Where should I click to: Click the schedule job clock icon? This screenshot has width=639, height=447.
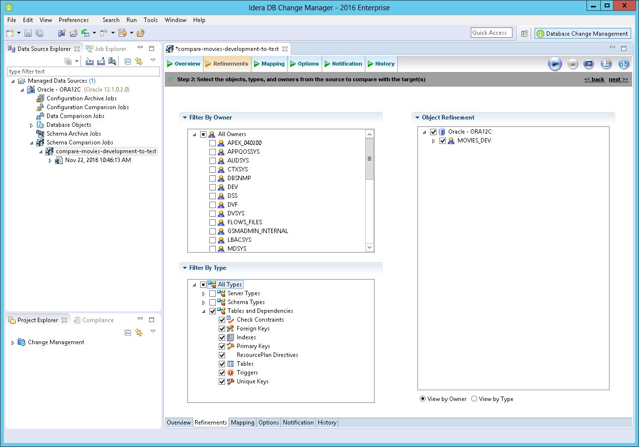pos(606,64)
